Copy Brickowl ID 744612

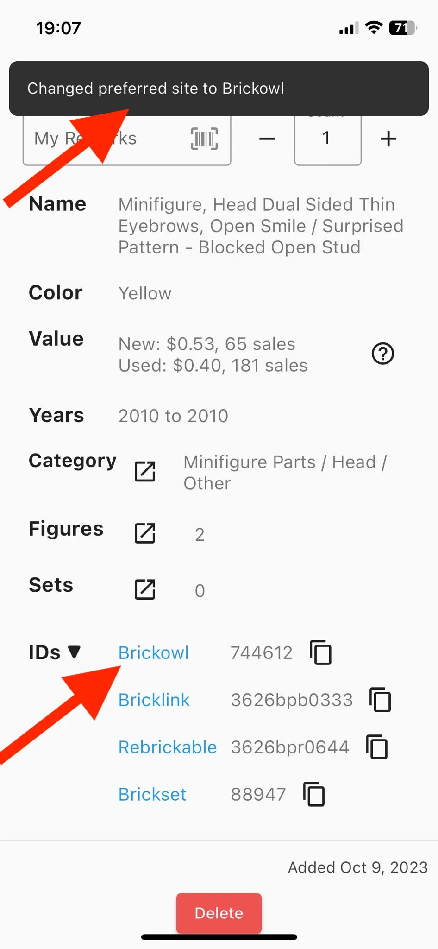[320, 652]
